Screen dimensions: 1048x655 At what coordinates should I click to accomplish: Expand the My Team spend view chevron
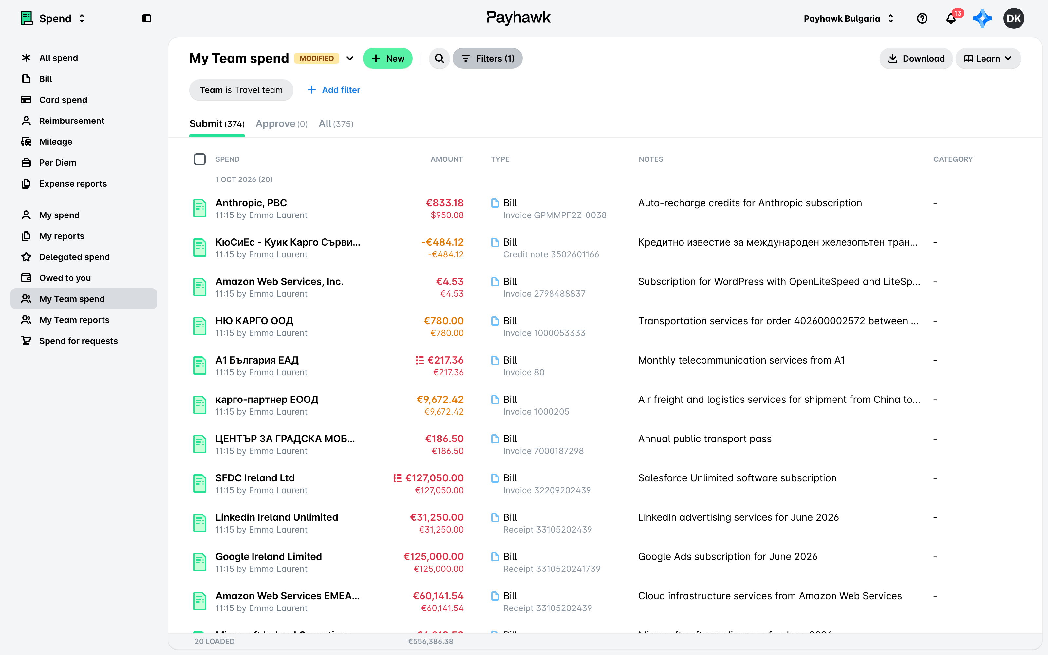tap(350, 59)
